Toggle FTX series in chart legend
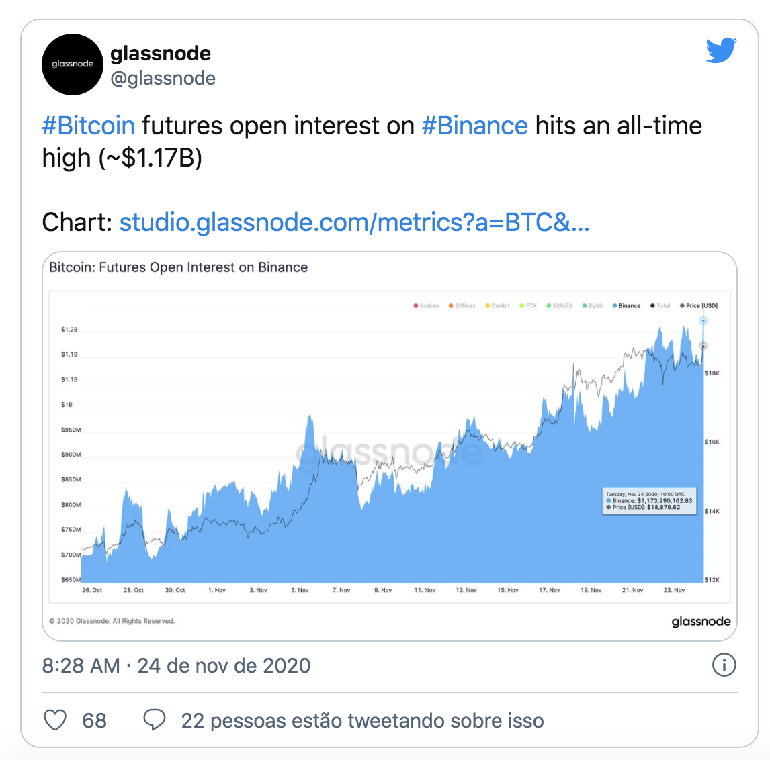This screenshot has height=760, width=770. point(528,305)
